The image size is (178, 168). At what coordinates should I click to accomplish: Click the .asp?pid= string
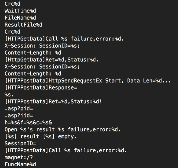19,109
